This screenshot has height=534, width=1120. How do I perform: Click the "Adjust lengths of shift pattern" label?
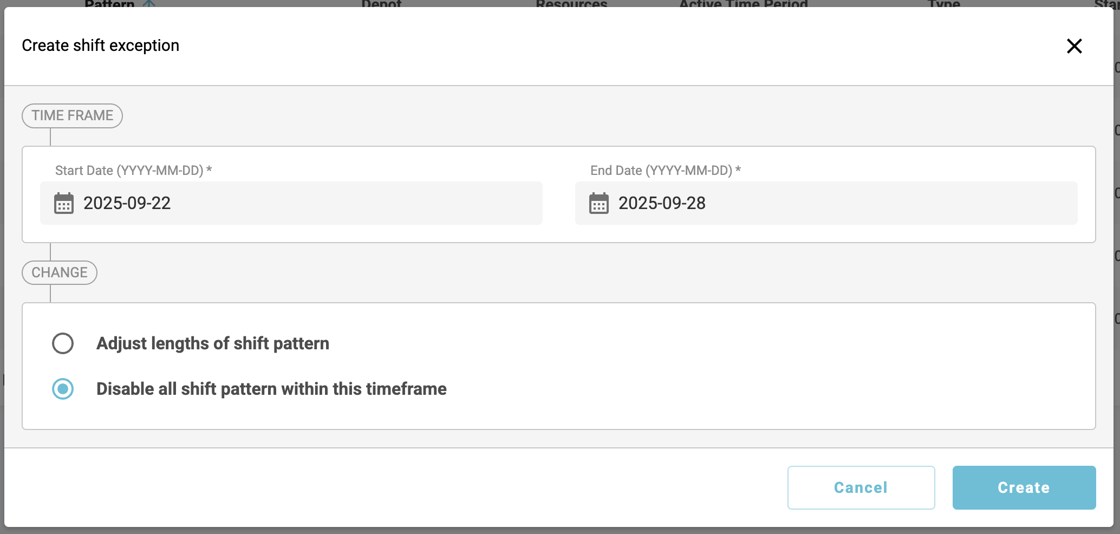(213, 343)
